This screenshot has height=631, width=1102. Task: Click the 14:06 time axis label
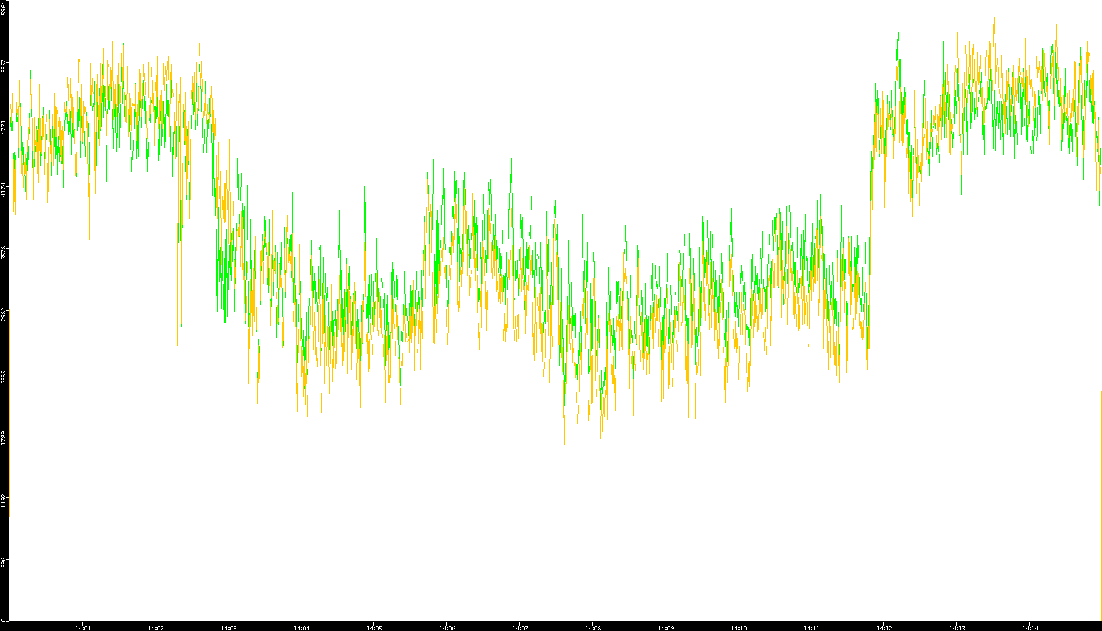tap(447, 628)
